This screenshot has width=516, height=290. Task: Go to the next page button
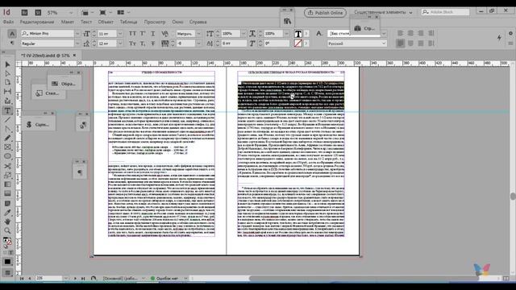pos(75,279)
